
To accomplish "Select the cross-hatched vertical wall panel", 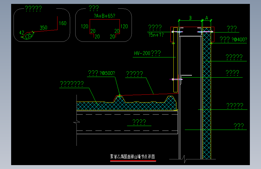I will [x=207, y=93].
